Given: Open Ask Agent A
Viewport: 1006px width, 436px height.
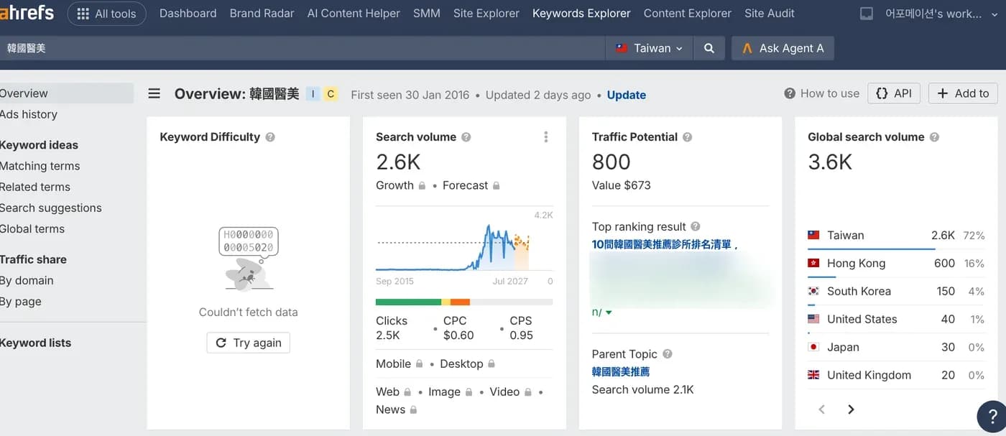Looking at the screenshot, I should pyautogui.click(x=783, y=48).
